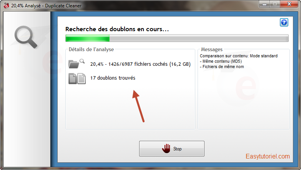Click the '1426/6987 fichiers cochés' status line

pos(140,64)
